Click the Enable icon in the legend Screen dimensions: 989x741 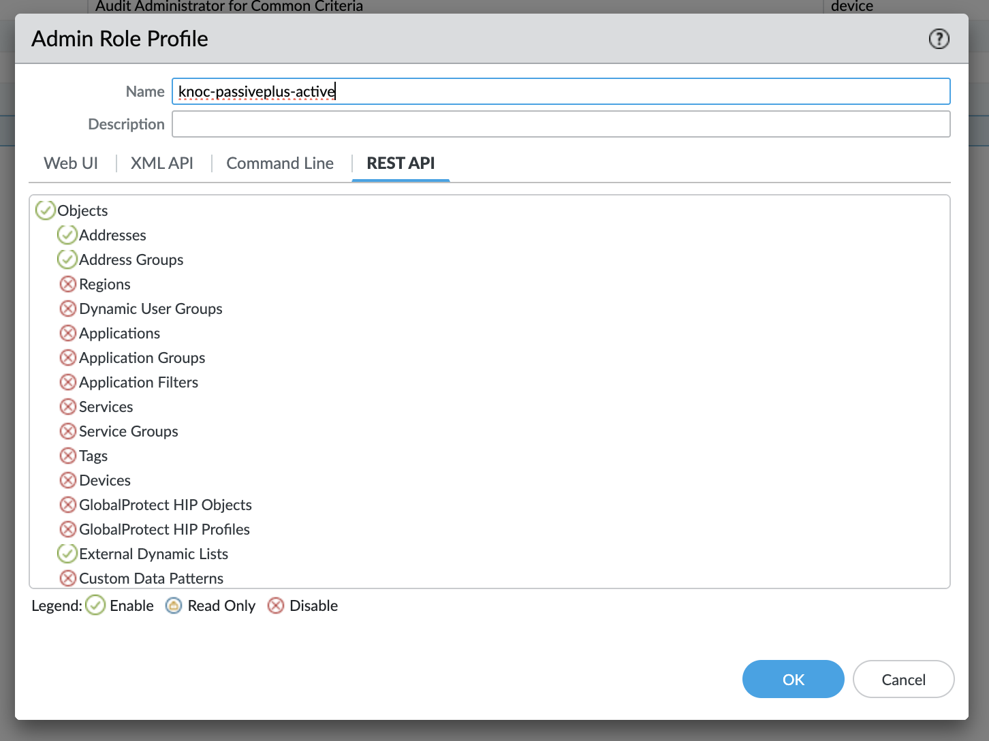click(95, 605)
